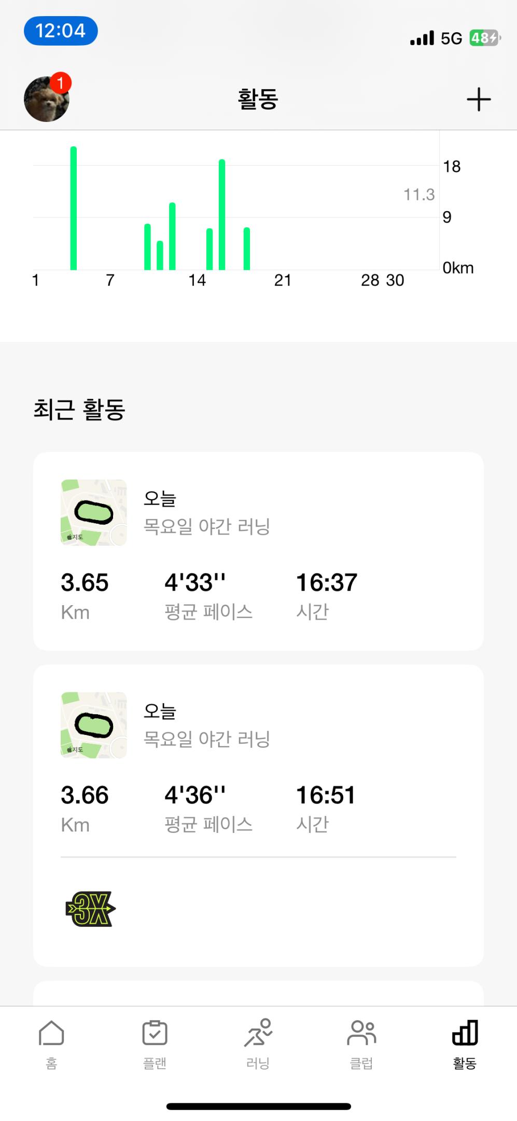
Task: Open the first 목요일 야간 러닝 title
Action: 206,527
